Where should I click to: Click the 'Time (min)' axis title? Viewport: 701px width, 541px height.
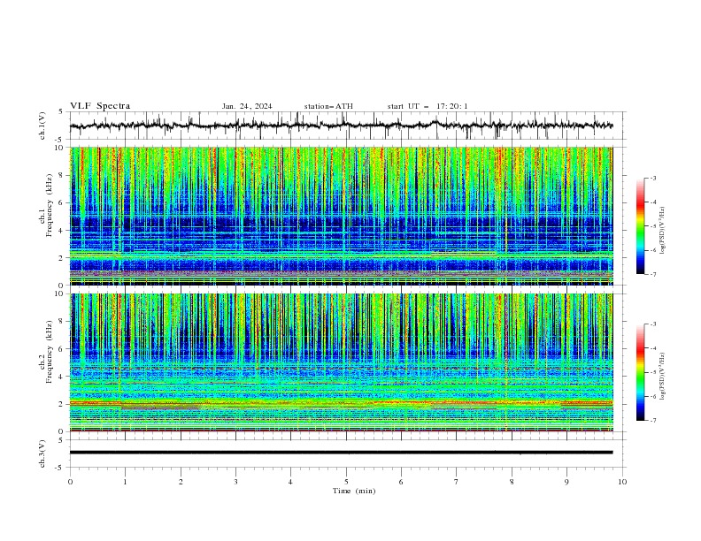tap(354, 491)
